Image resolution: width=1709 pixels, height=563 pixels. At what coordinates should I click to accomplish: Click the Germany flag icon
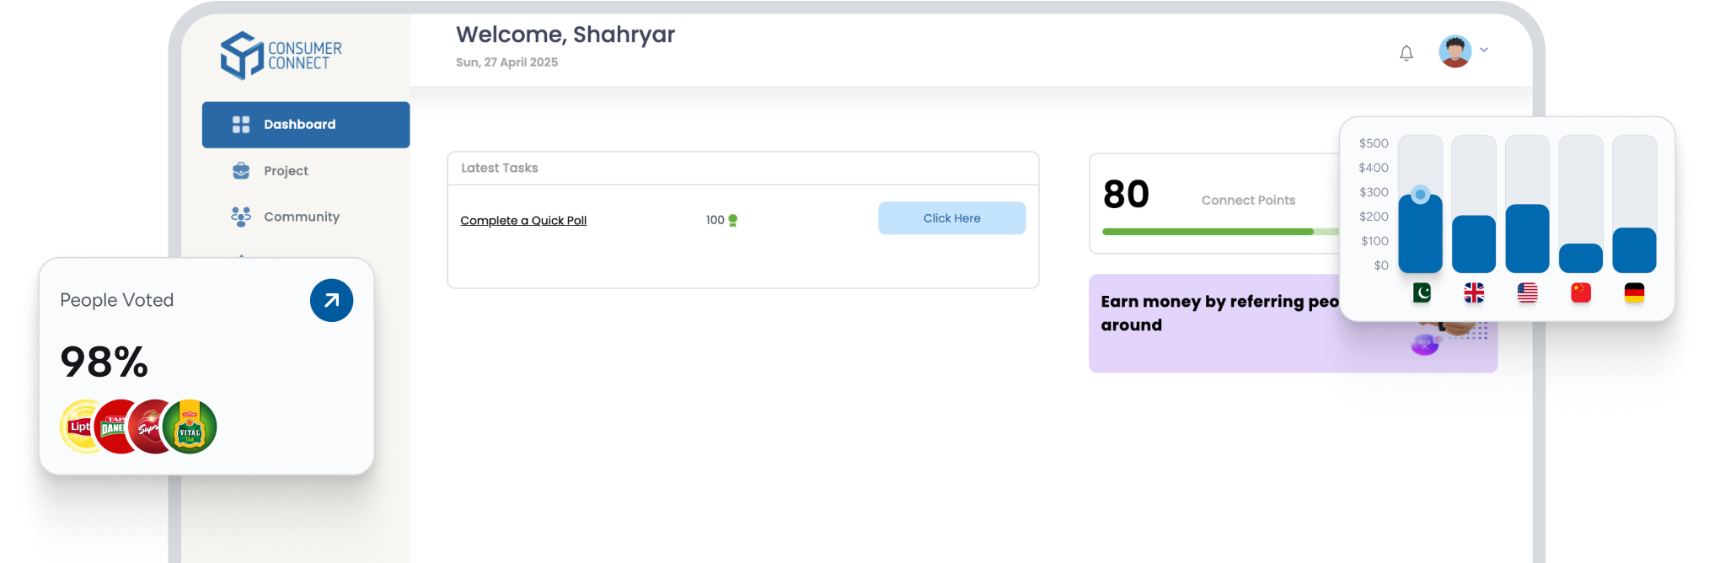[x=1634, y=292]
